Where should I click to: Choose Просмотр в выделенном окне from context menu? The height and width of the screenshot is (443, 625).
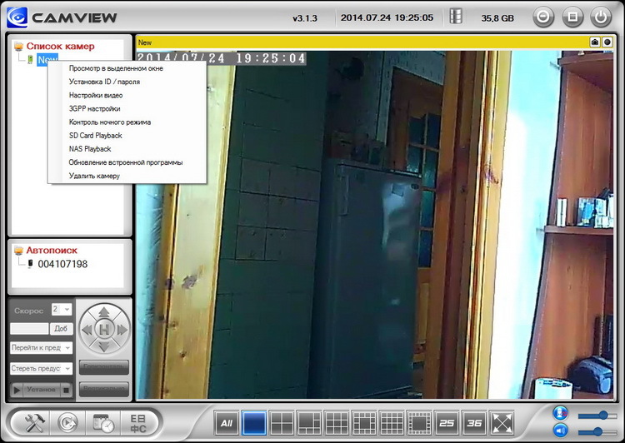(x=116, y=68)
